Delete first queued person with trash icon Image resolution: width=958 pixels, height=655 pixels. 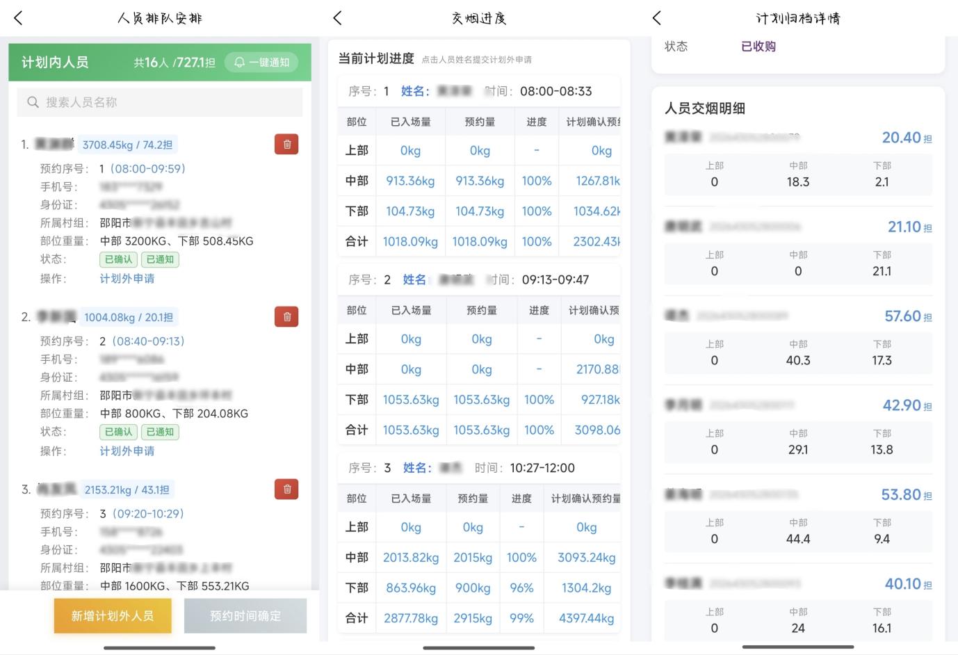click(286, 144)
